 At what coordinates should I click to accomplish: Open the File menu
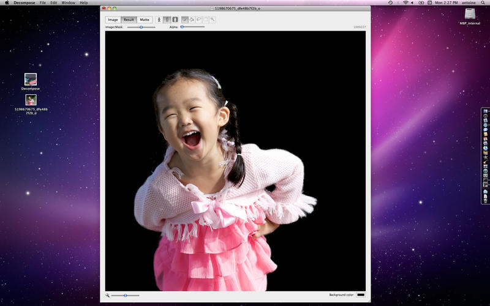pyautogui.click(x=43, y=3)
